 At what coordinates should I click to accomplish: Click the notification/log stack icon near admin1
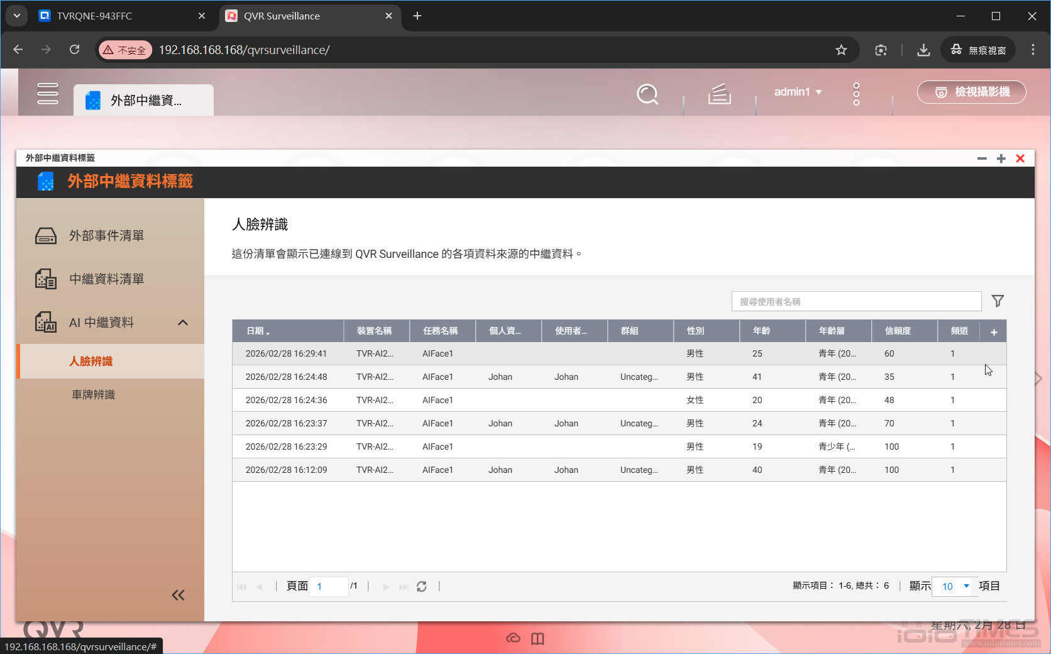[x=719, y=94]
